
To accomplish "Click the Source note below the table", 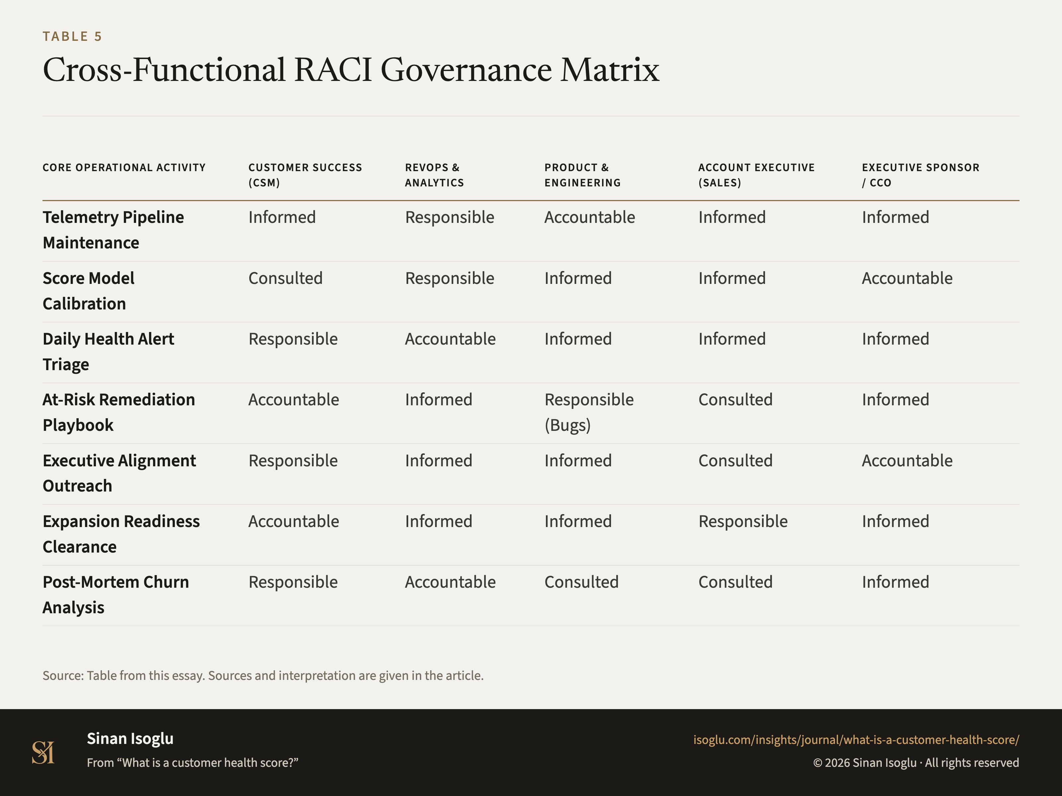I will (263, 676).
